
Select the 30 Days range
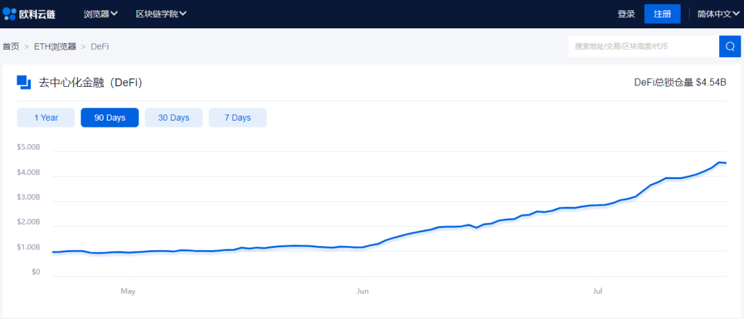[x=174, y=118]
